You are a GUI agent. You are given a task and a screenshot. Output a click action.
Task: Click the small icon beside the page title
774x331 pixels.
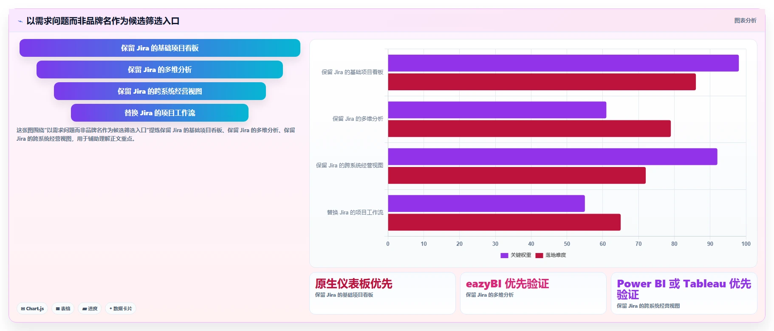pyautogui.click(x=20, y=21)
